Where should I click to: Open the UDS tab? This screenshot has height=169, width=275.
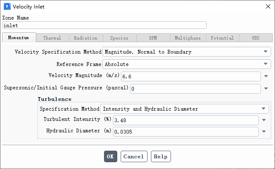point(256,38)
